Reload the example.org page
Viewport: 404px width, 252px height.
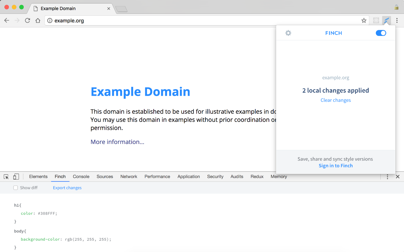pyautogui.click(x=27, y=20)
